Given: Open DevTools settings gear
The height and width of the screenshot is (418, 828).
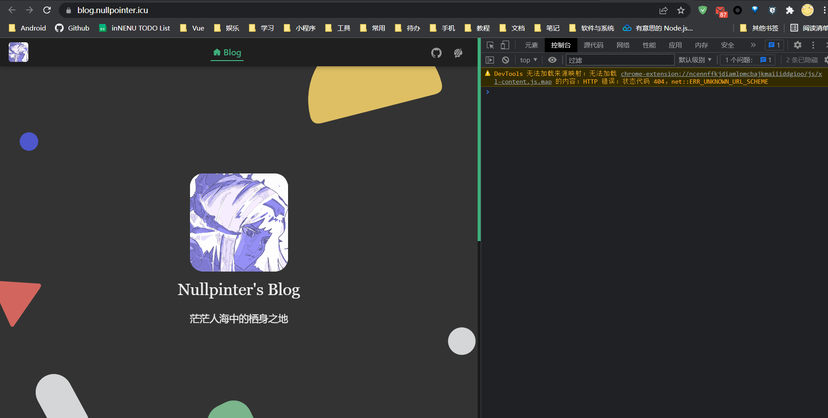Looking at the screenshot, I should 797,45.
